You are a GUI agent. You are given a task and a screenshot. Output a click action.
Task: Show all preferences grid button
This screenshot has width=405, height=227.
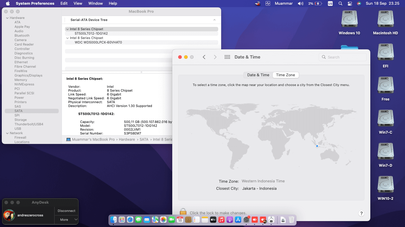pyautogui.click(x=227, y=57)
